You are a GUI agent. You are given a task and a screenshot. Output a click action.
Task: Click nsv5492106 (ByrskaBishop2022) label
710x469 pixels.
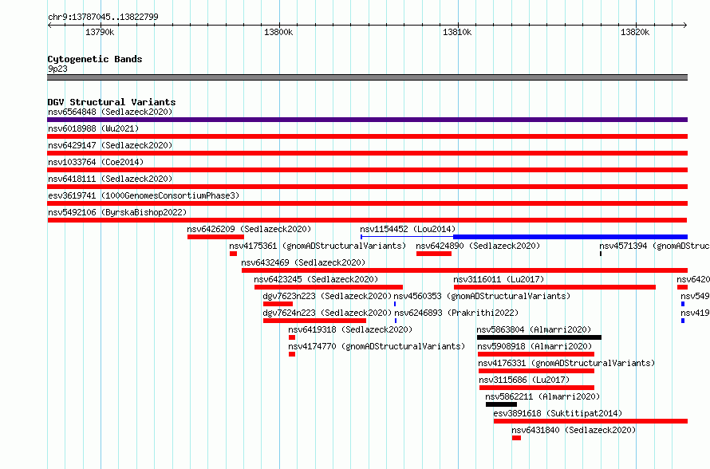point(117,212)
